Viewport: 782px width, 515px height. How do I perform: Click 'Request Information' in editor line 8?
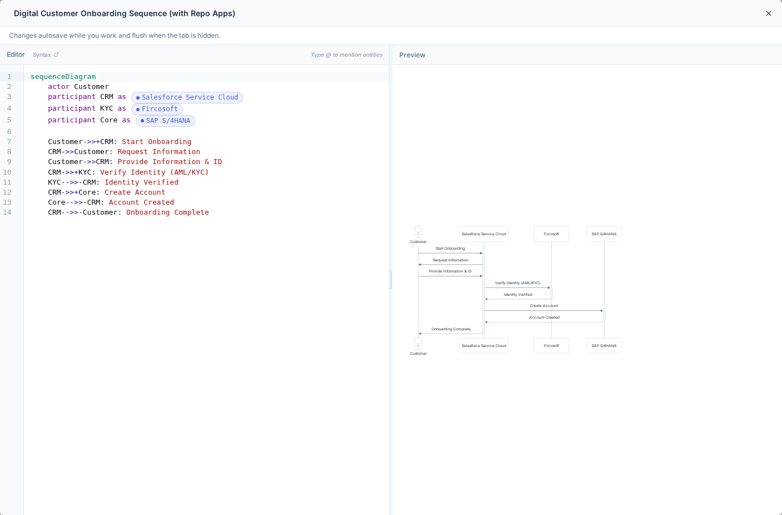159,152
